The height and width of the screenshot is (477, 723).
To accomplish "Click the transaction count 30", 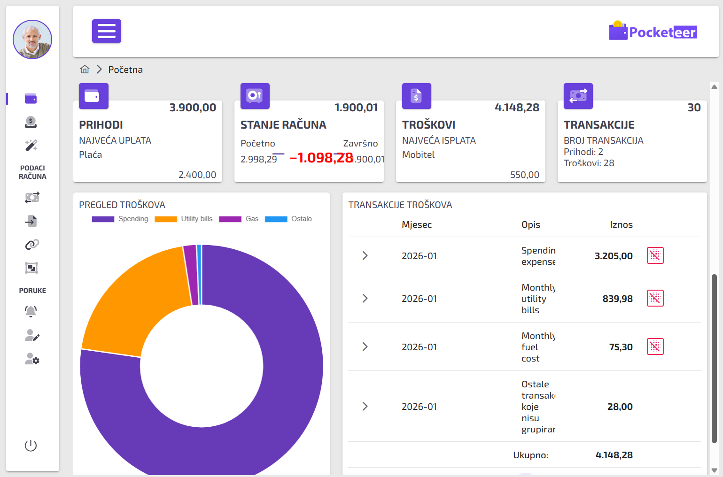I will click(x=694, y=108).
